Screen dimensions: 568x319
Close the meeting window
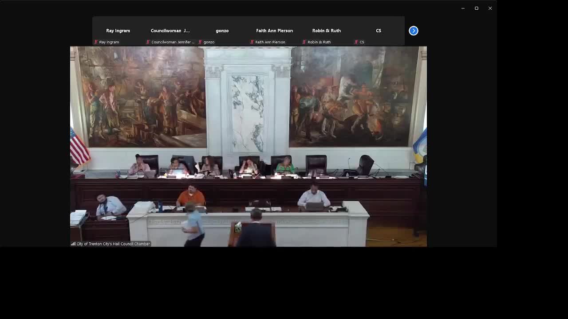[x=490, y=8]
